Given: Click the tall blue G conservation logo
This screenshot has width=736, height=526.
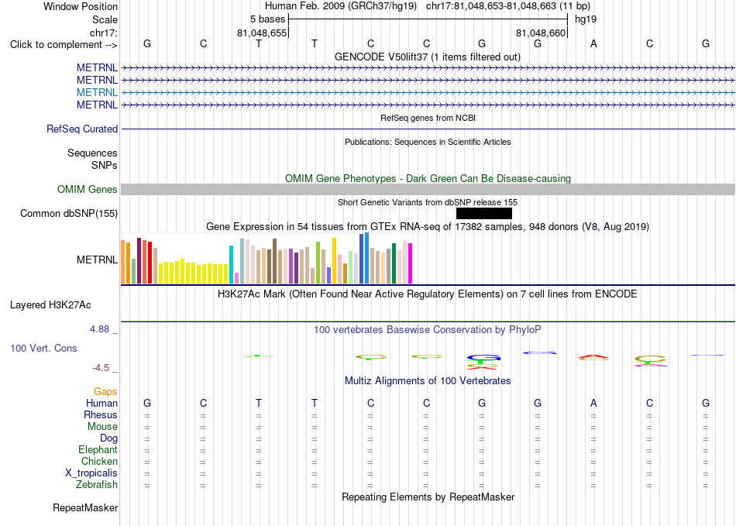Looking at the screenshot, I should click(483, 358).
